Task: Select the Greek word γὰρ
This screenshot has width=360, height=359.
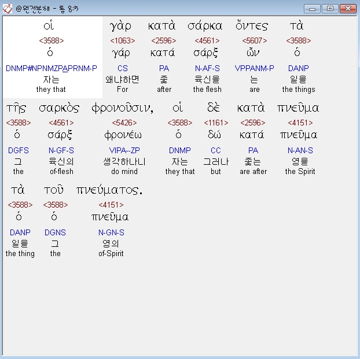Action: click(120, 26)
